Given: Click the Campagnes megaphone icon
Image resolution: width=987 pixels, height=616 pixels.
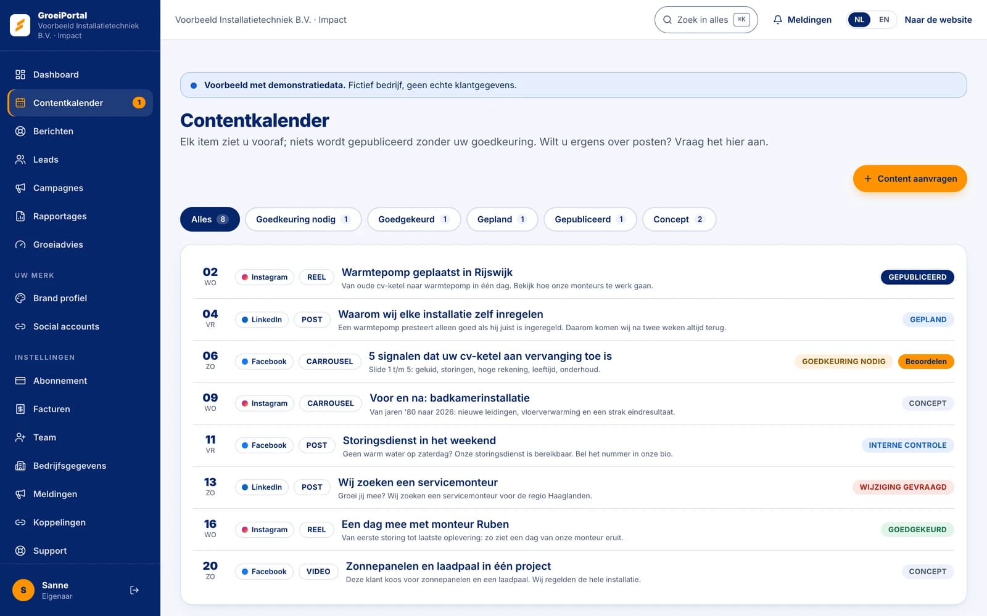Looking at the screenshot, I should tap(20, 188).
